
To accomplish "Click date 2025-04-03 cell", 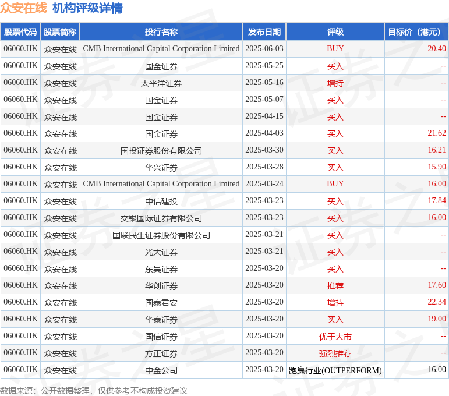I will coord(264,133).
